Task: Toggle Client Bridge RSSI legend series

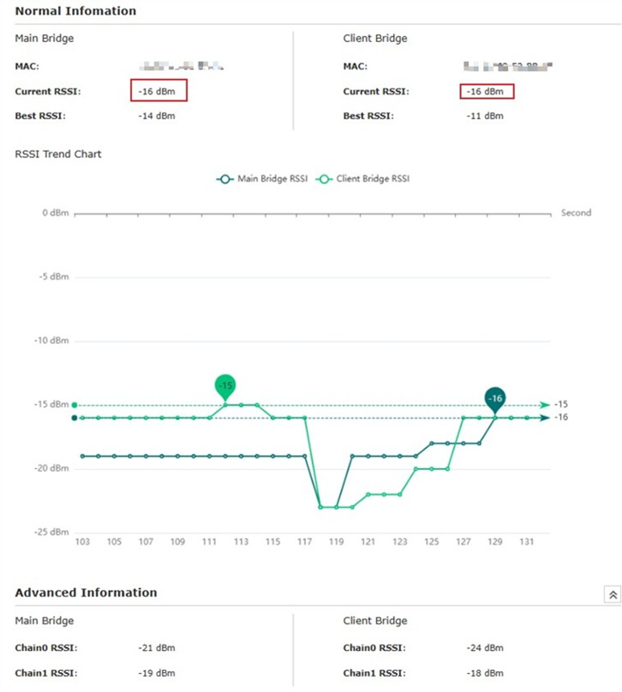Action: (x=363, y=179)
